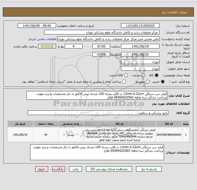Screen dimensions: 197x190
Task: Click the توضیحات خریدار text area
Action: click(97, 152)
